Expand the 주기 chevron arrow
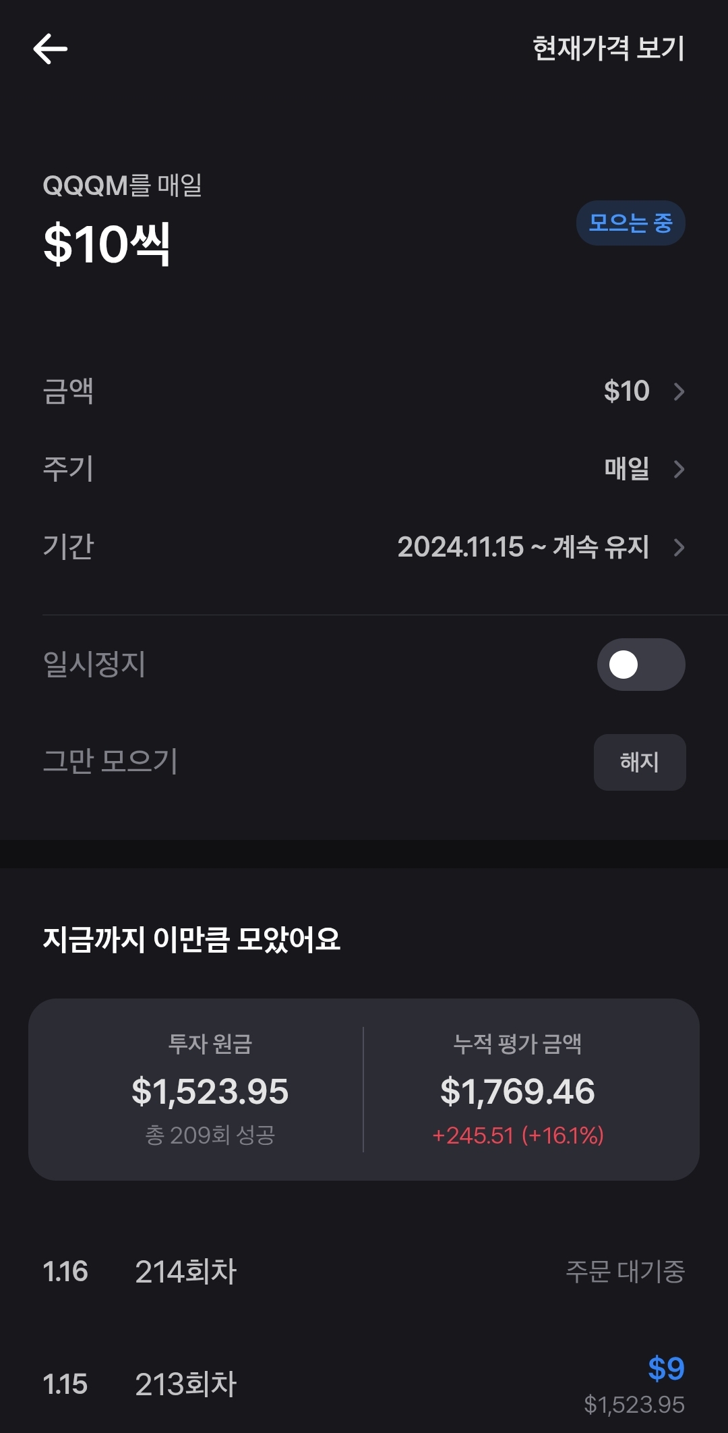 679,470
